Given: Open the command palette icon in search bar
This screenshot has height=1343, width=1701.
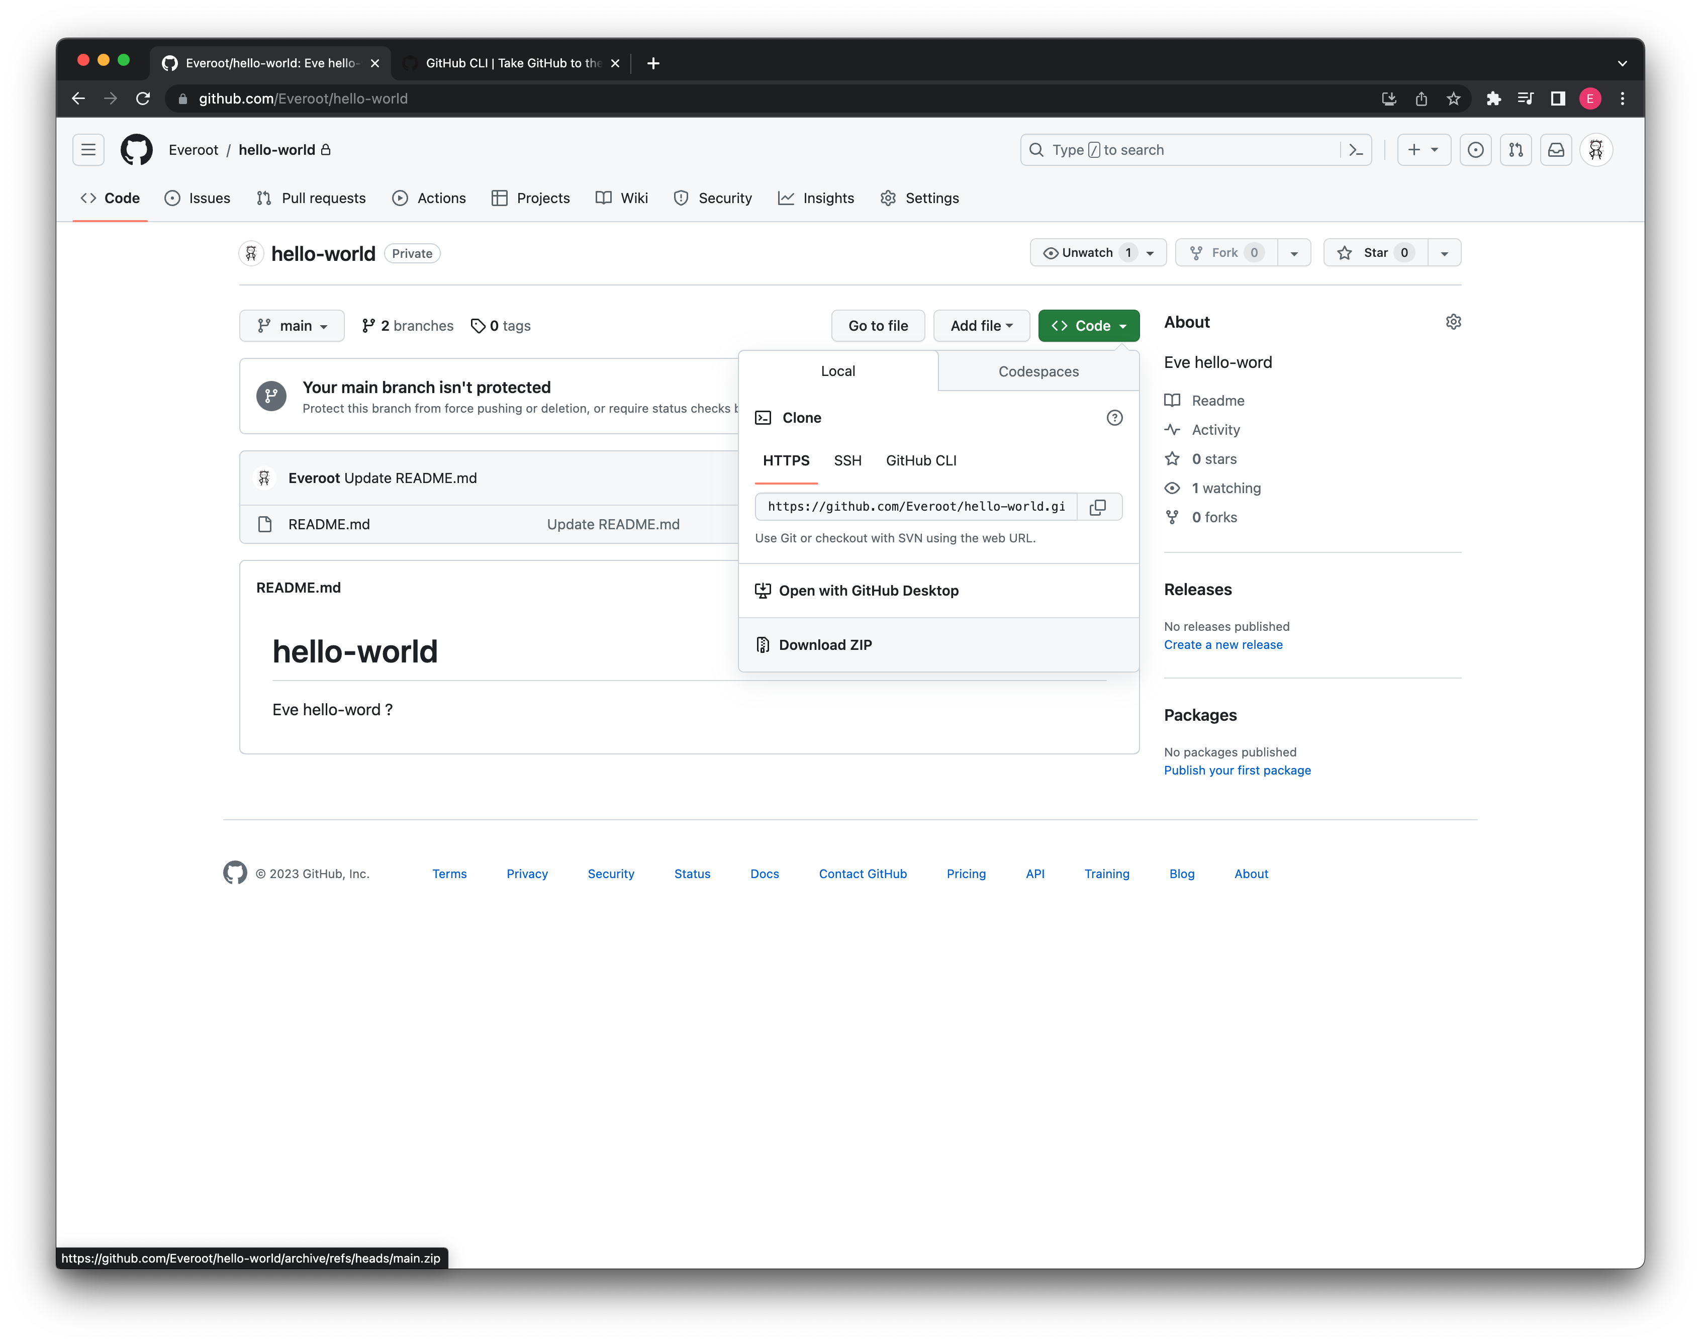Looking at the screenshot, I should pos(1355,149).
